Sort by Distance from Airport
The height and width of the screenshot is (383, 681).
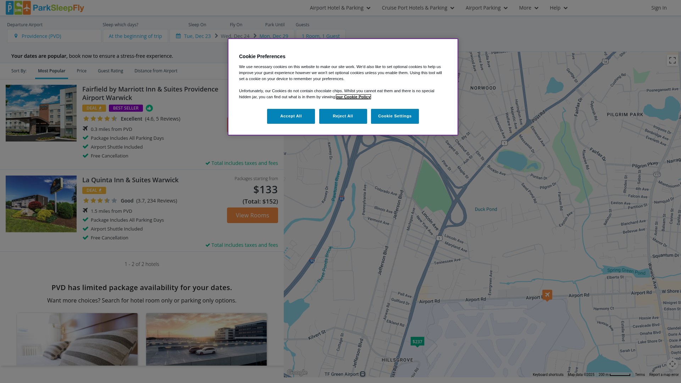pos(156,71)
